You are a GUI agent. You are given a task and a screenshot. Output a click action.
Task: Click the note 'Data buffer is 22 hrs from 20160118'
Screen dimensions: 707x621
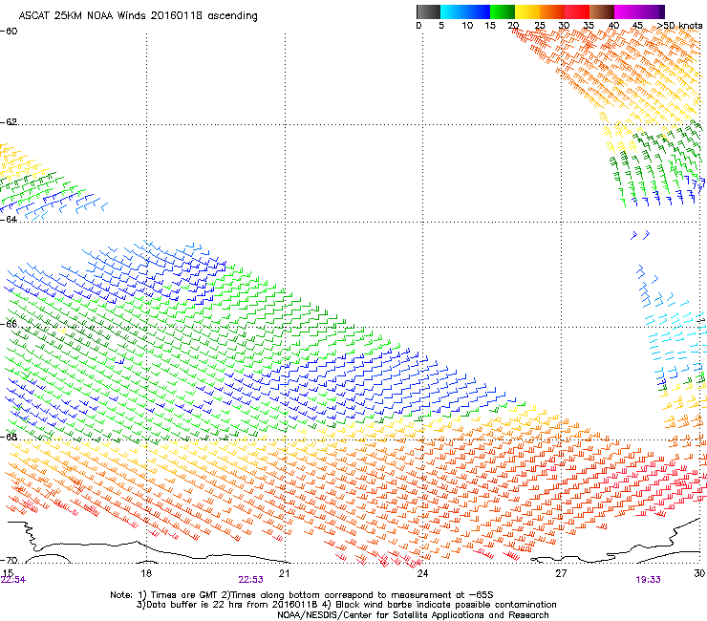[x=232, y=605]
